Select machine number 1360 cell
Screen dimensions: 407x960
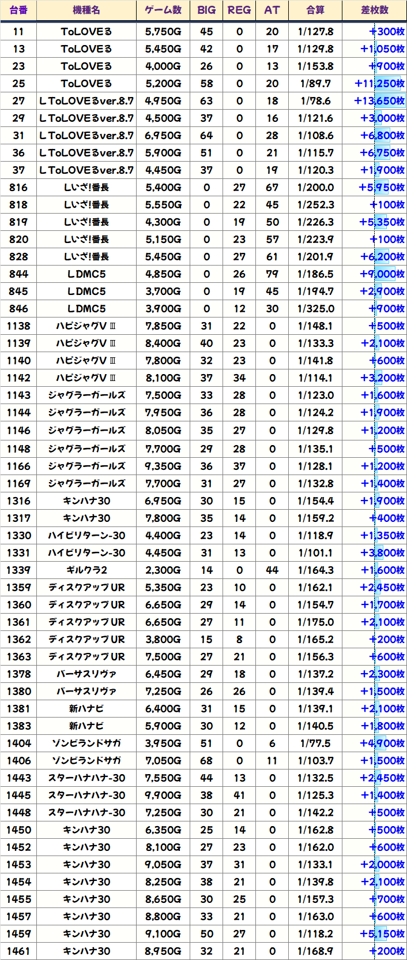(x=18, y=604)
